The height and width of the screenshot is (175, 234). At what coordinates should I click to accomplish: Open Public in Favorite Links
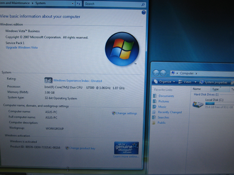click(x=162, y=122)
